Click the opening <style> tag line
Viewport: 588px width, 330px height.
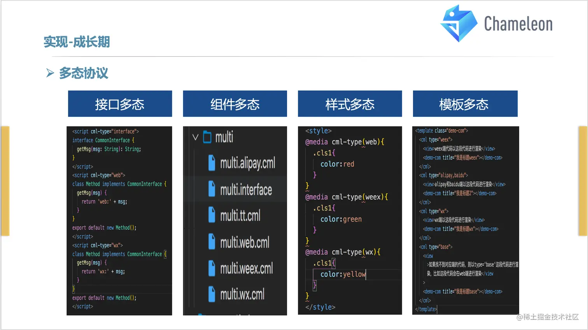tap(318, 131)
